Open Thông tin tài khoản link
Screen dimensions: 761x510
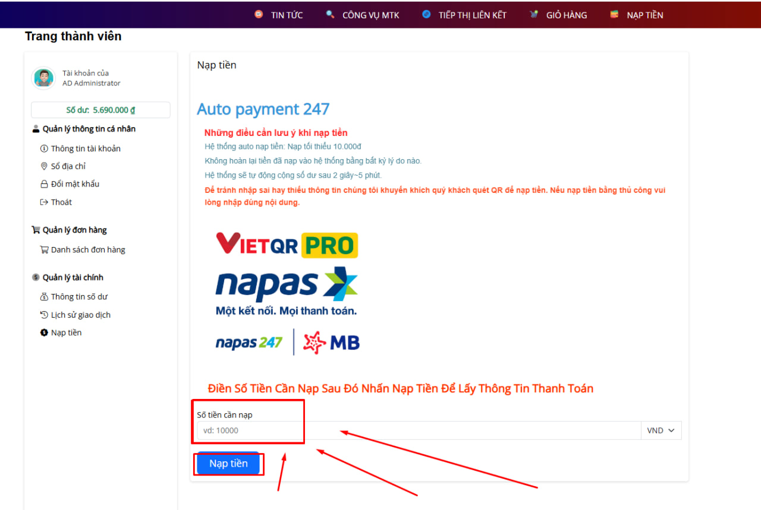[x=86, y=148]
